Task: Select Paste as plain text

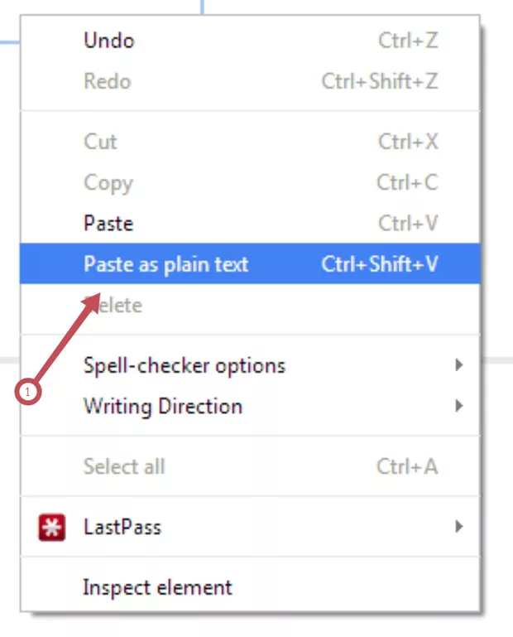Action: point(165,264)
